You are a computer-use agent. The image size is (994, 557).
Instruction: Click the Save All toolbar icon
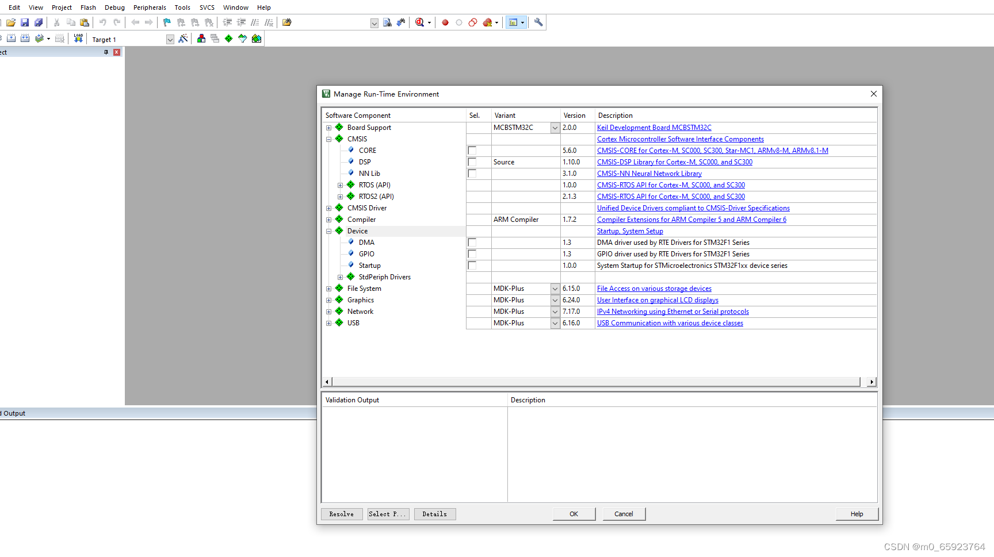(x=39, y=22)
